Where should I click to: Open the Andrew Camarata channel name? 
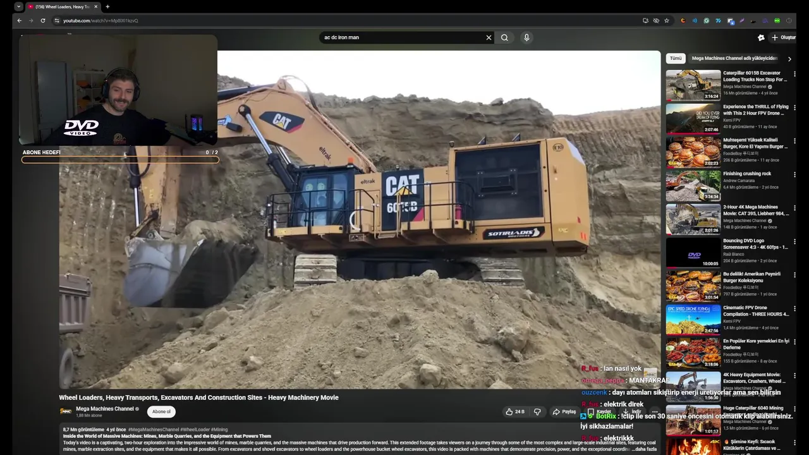[x=739, y=181]
